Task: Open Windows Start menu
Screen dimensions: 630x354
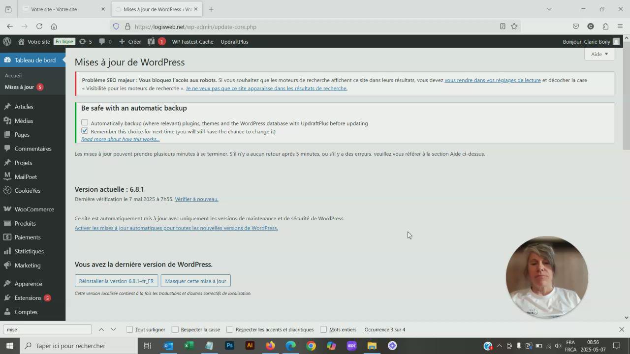Action: tap(10, 346)
